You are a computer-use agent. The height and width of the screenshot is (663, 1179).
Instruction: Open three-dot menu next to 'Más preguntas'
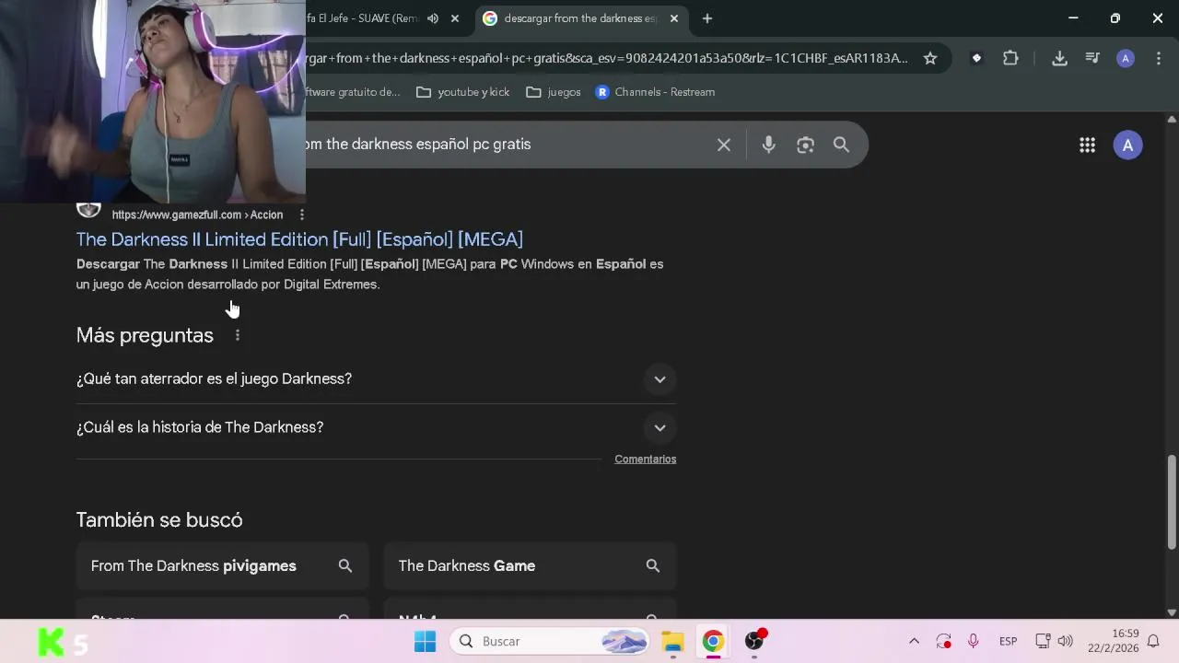(237, 335)
